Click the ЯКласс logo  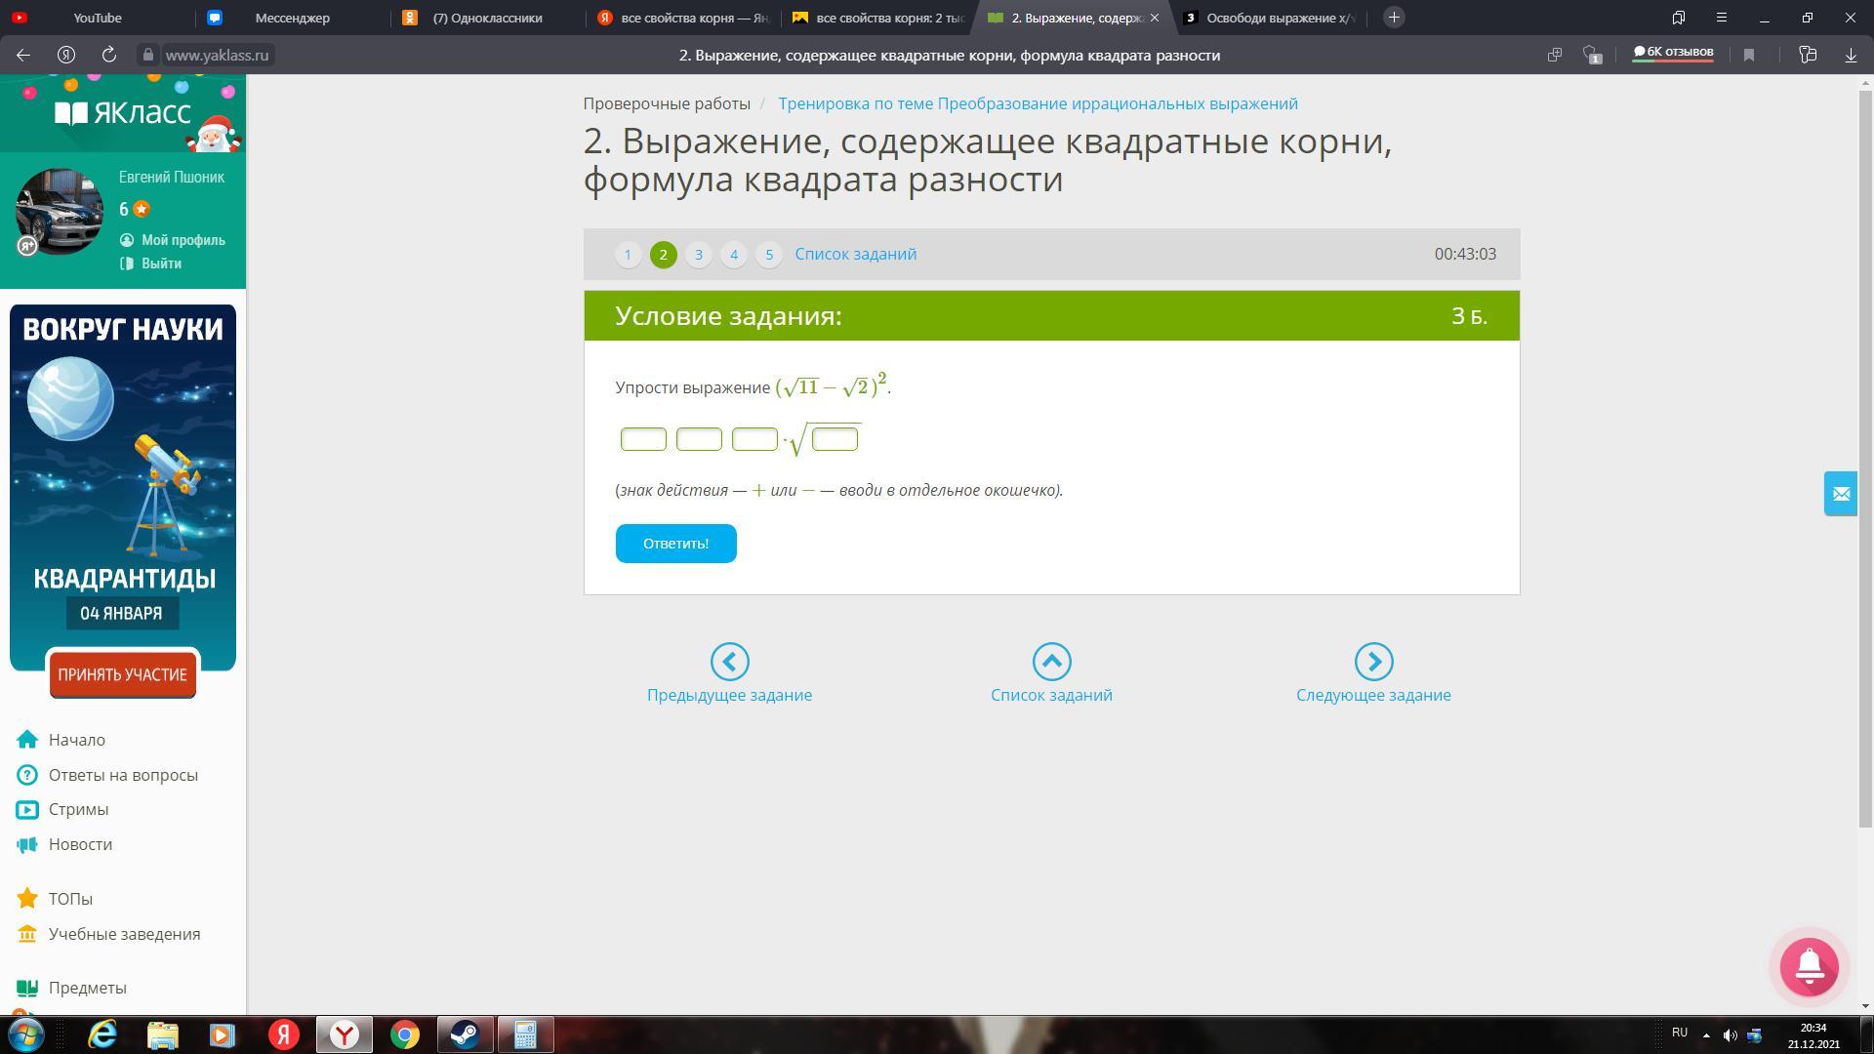click(123, 113)
